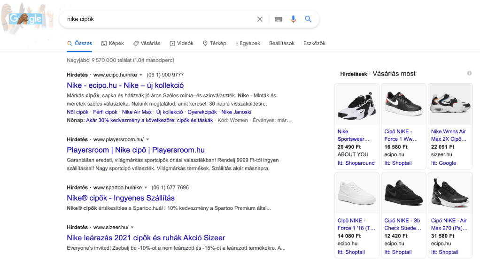Switch to the Vásárlás shopping tab
This screenshot has width=480, height=261.
[x=147, y=43]
